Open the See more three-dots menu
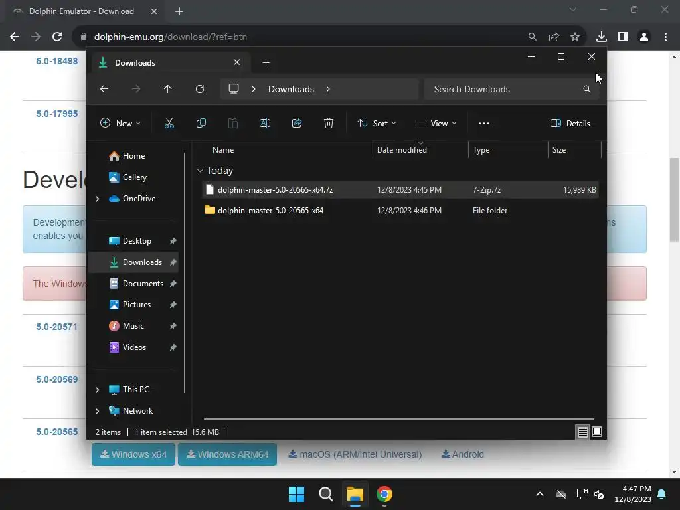The image size is (680, 510). pyautogui.click(x=484, y=123)
